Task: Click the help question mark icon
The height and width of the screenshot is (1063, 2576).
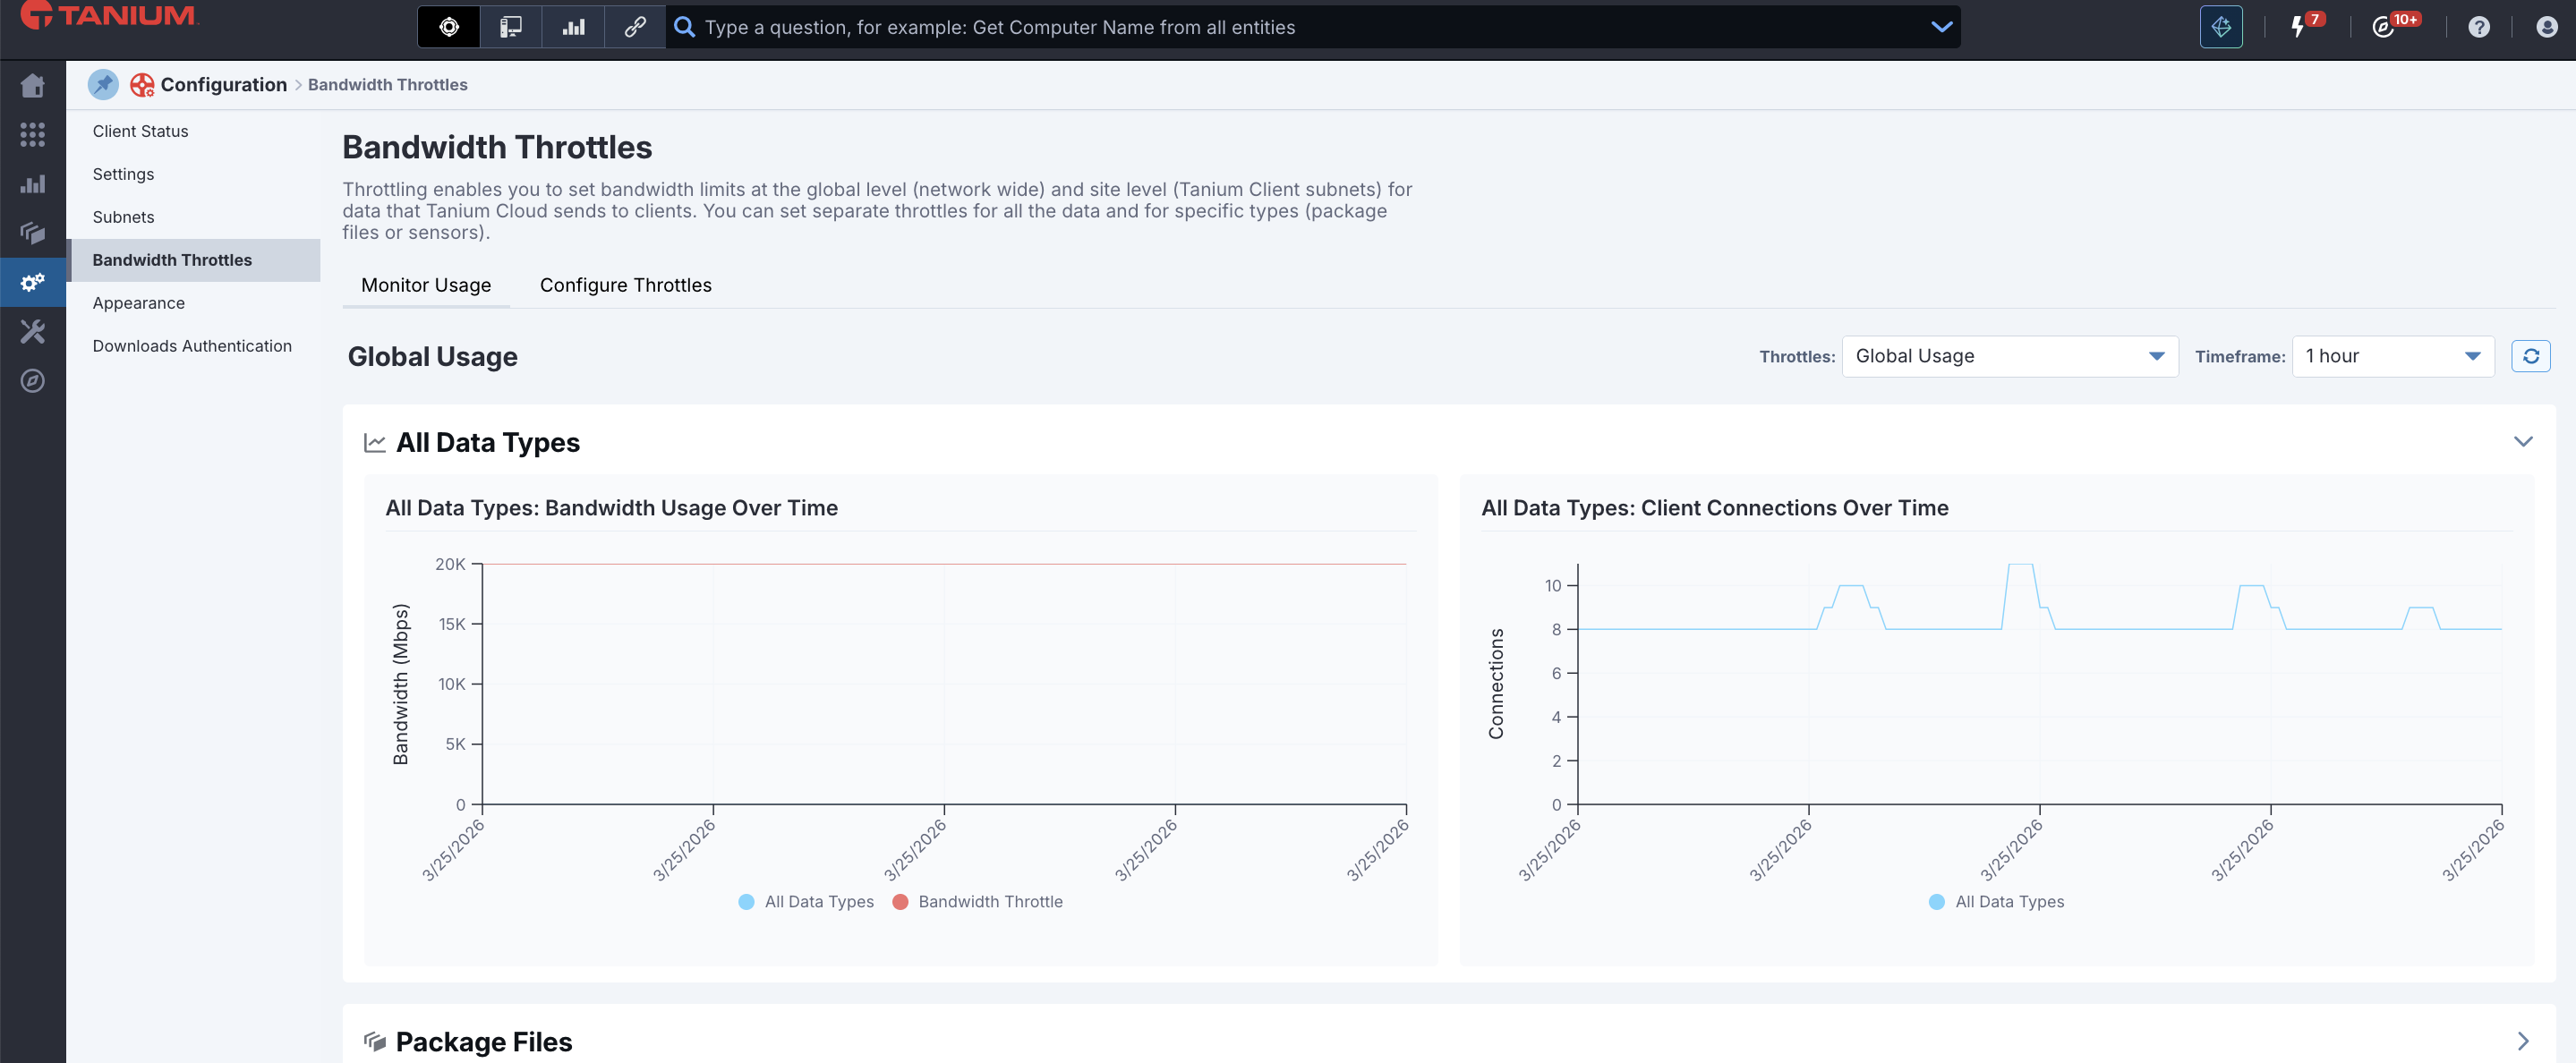Action: tap(2478, 27)
